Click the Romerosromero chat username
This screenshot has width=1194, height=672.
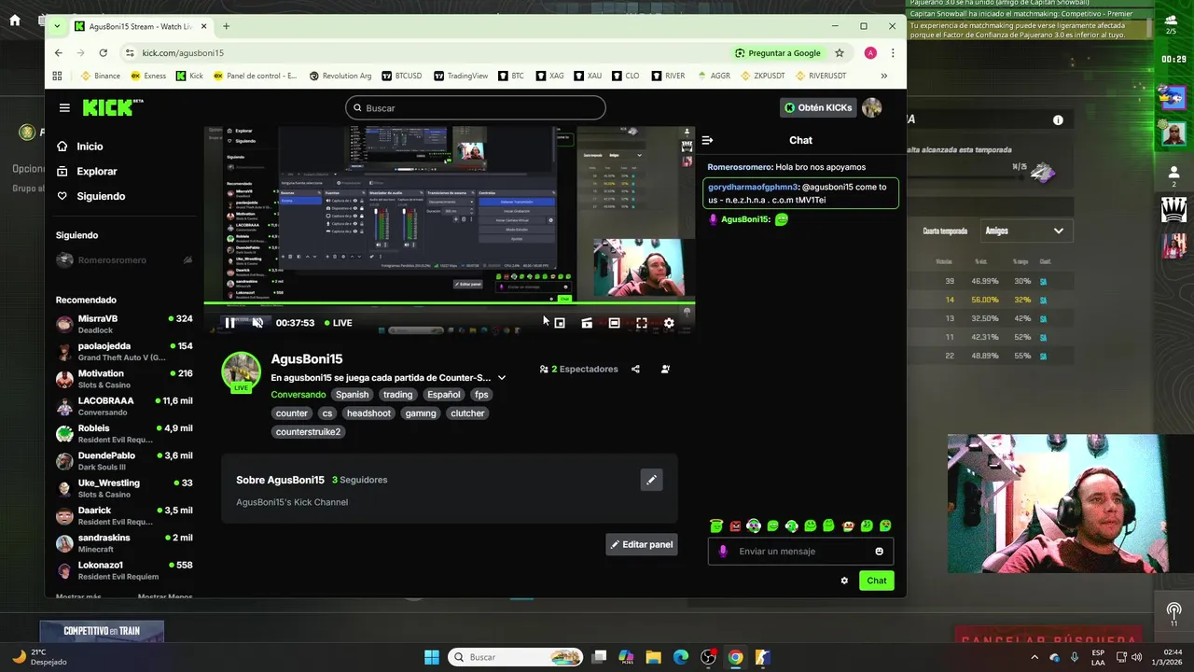[x=740, y=167]
